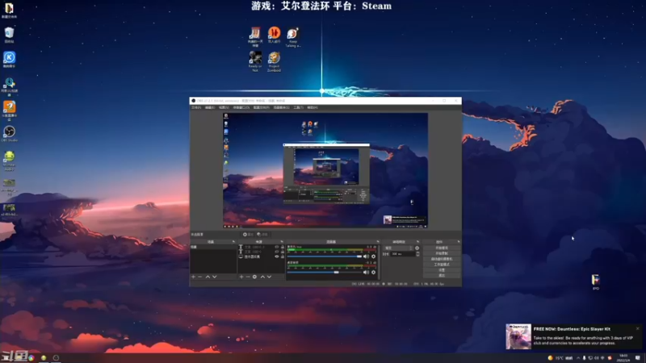Open the Dauntless Epic Slayer Kit notification
This screenshot has width=646, height=363.
coord(573,336)
